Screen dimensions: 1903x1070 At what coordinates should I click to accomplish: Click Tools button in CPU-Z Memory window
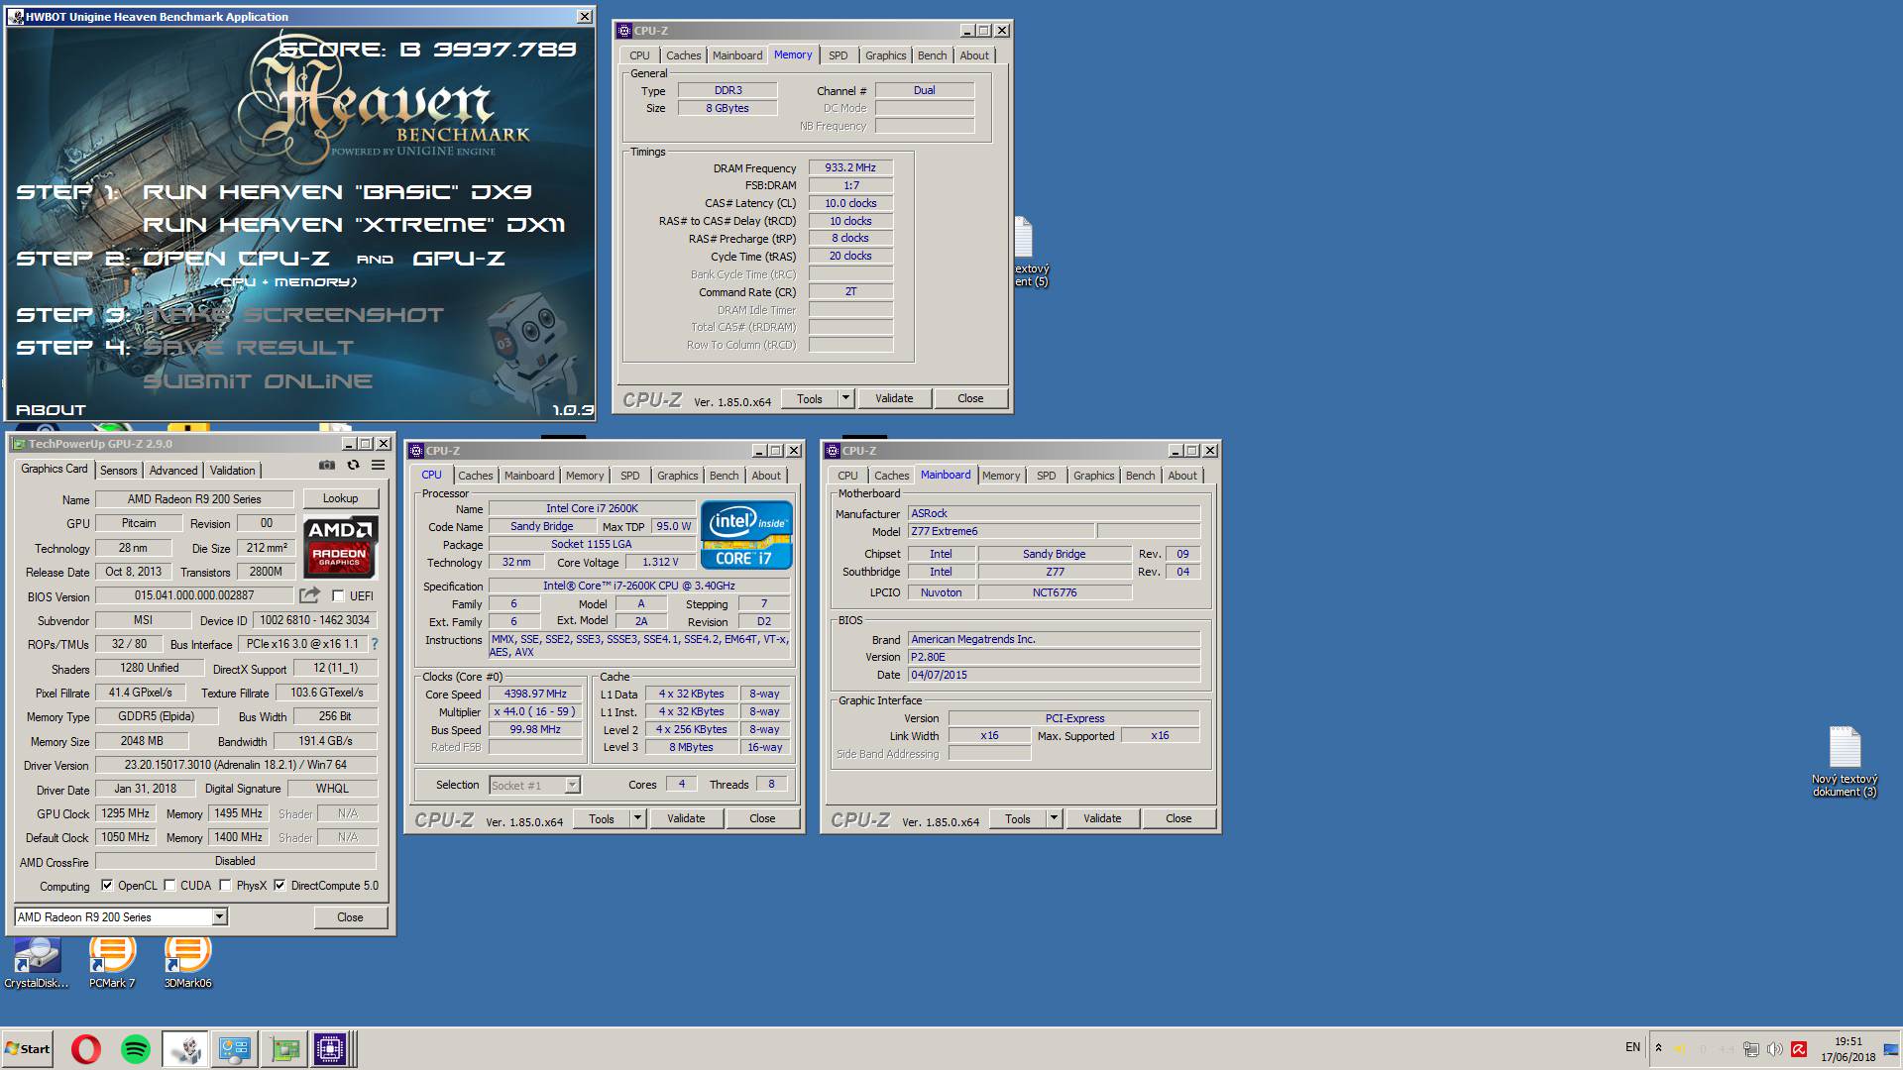(810, 398)
